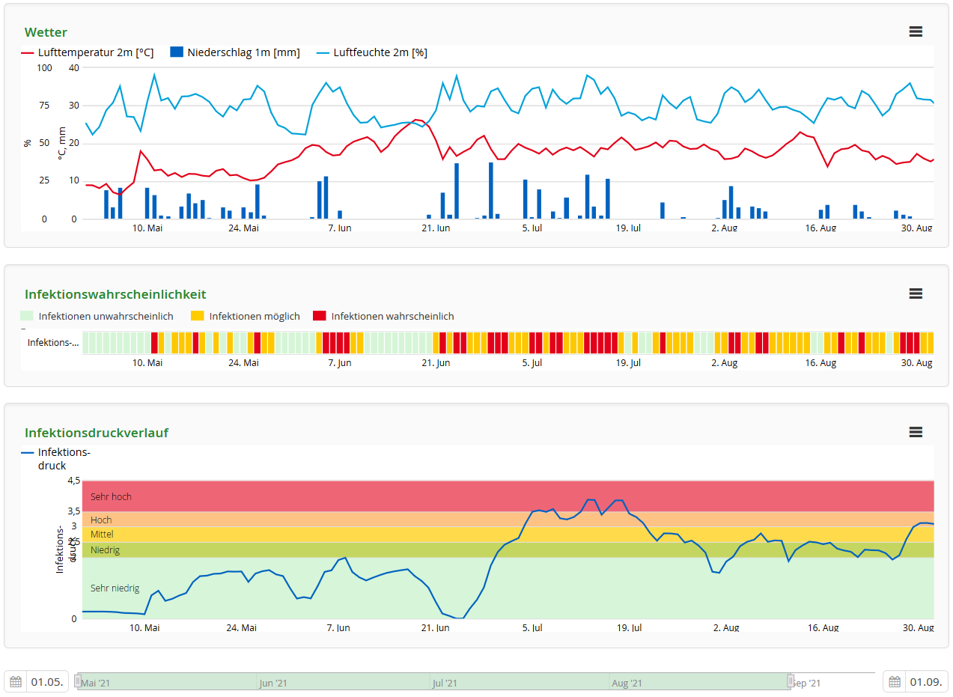
Task: Click Jul '21 in the date navigator
Action: click(x=445, y=683)
